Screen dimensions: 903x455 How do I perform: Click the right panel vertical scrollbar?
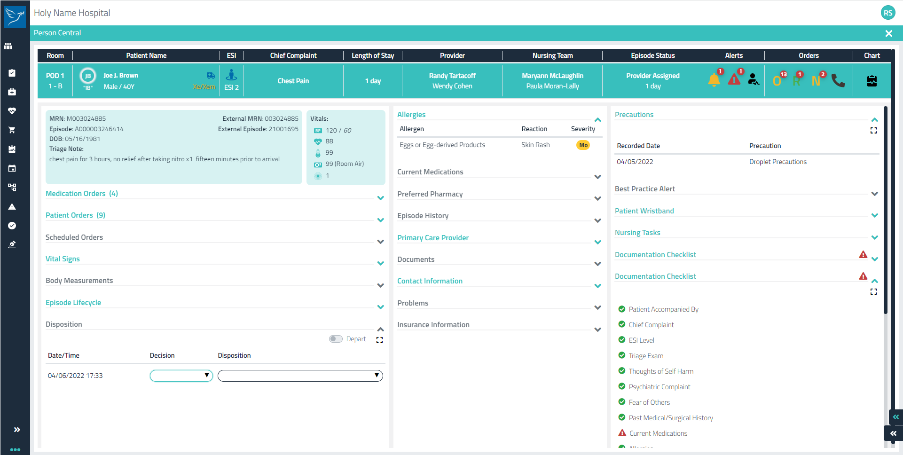[x=886, y=210]
